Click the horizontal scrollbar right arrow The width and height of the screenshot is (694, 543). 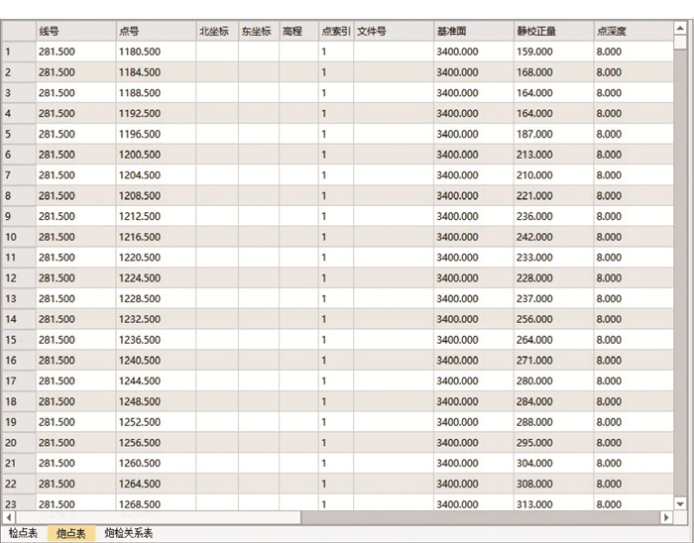coord(666,517)
